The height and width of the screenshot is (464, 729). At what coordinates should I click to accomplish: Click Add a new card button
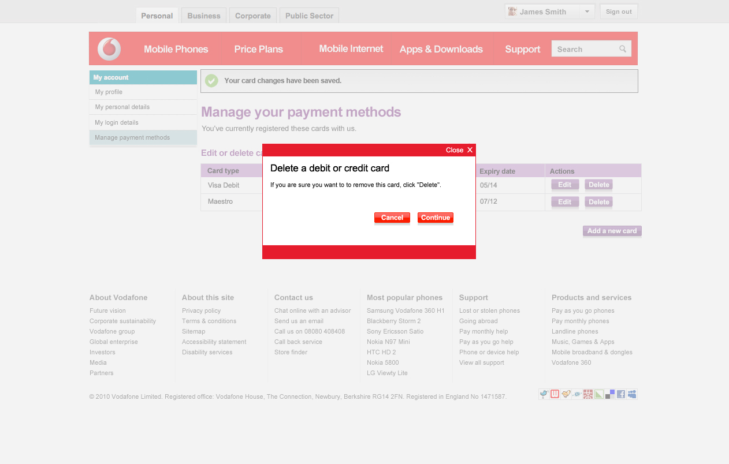coord(612,231)
